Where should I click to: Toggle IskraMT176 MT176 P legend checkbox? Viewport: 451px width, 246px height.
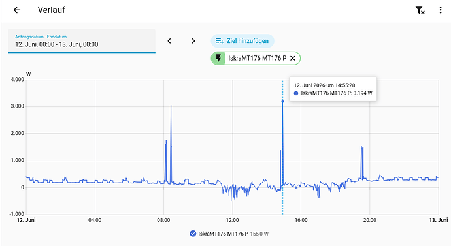[x=193, y=234]
